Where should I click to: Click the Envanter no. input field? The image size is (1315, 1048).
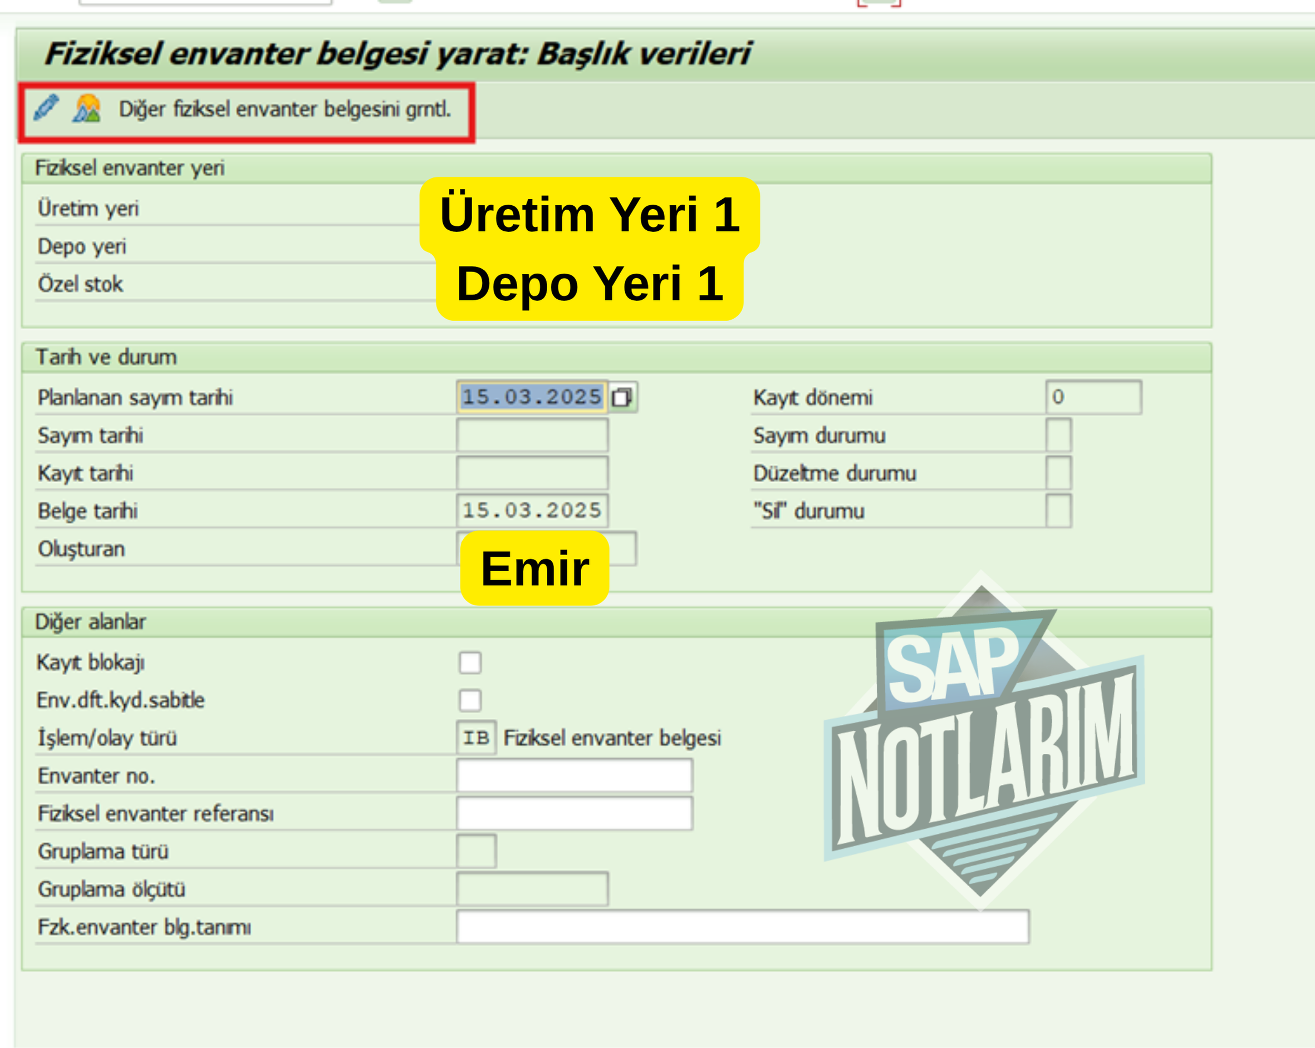point(575,775)
